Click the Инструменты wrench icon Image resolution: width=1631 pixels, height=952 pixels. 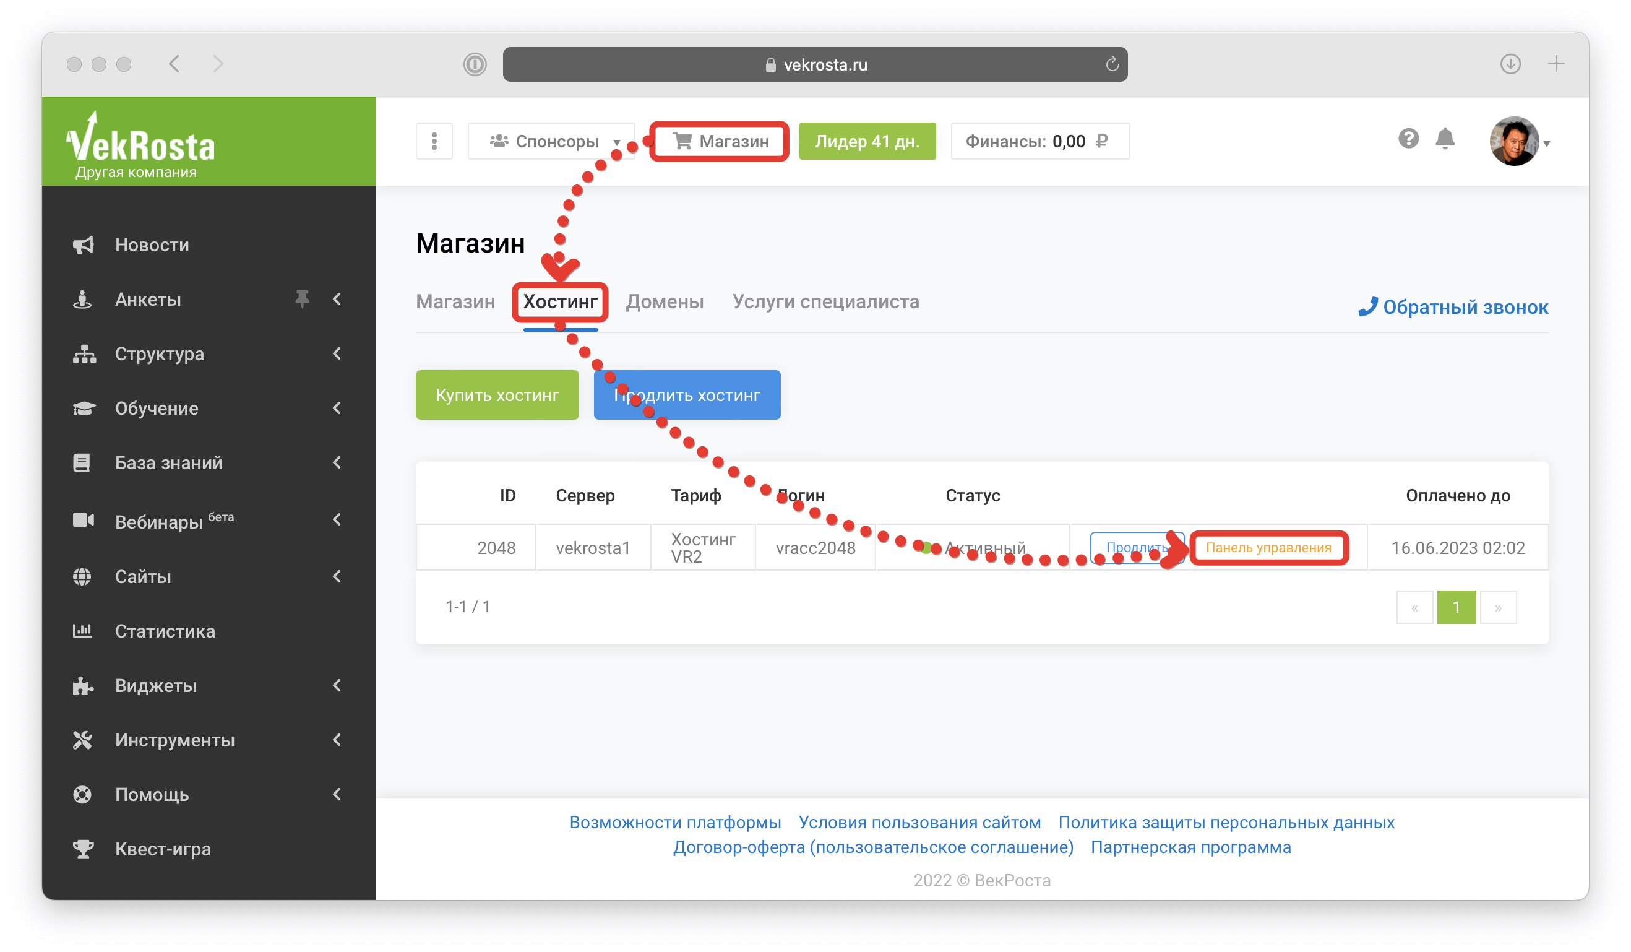[82, 740]
